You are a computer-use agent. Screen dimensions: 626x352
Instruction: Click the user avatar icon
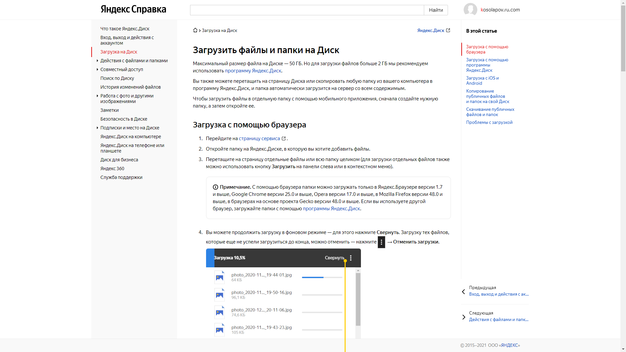pyautogui.click(x=470, y=10)
